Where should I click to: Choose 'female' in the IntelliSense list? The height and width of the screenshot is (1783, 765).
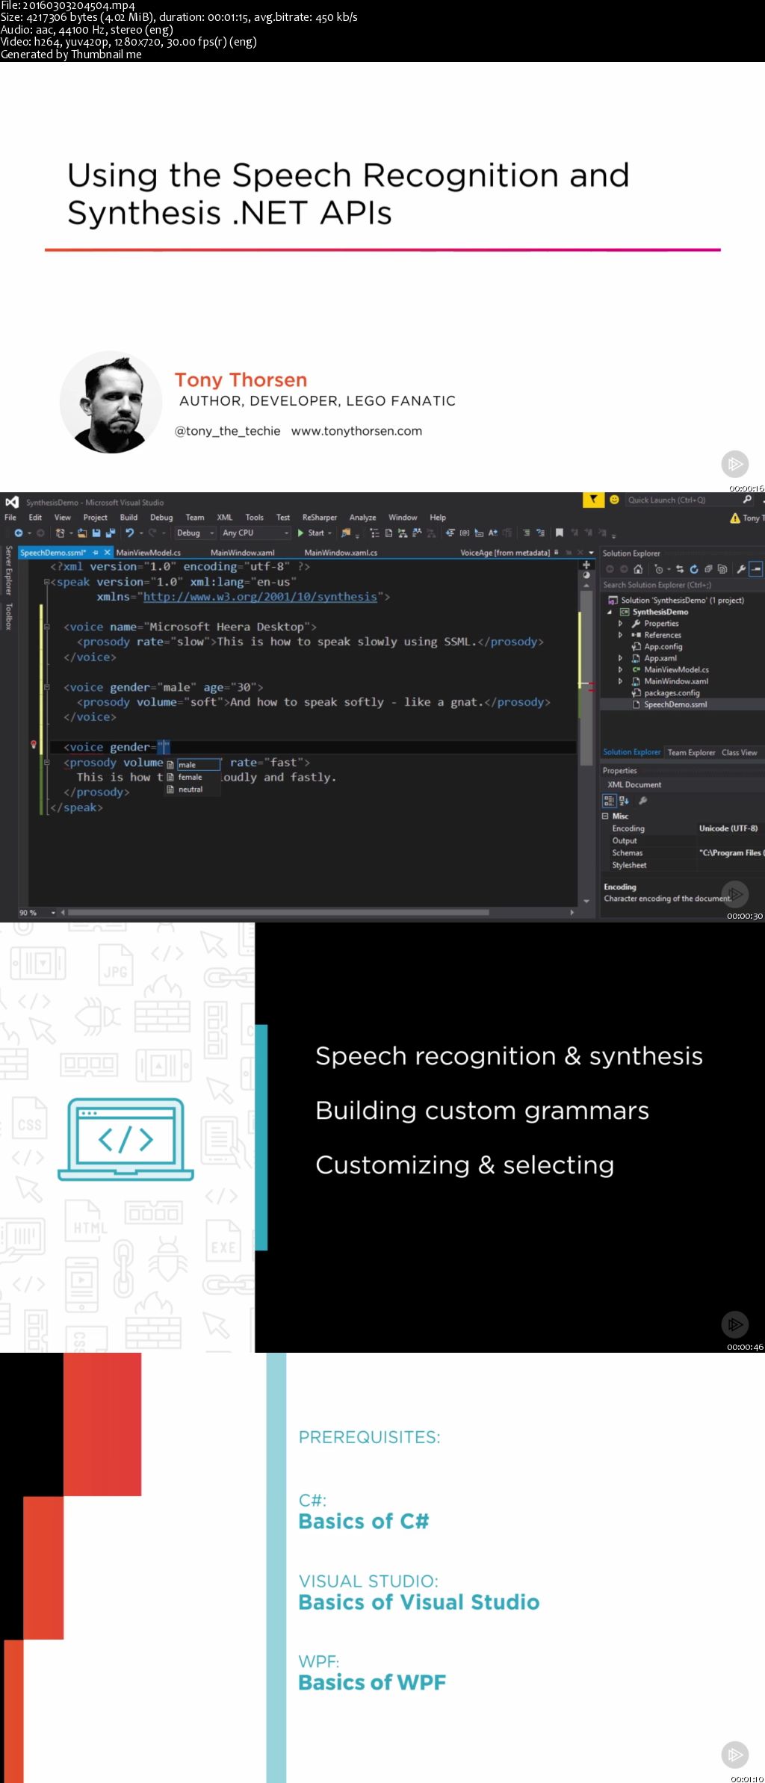click(x=190, y=777)
